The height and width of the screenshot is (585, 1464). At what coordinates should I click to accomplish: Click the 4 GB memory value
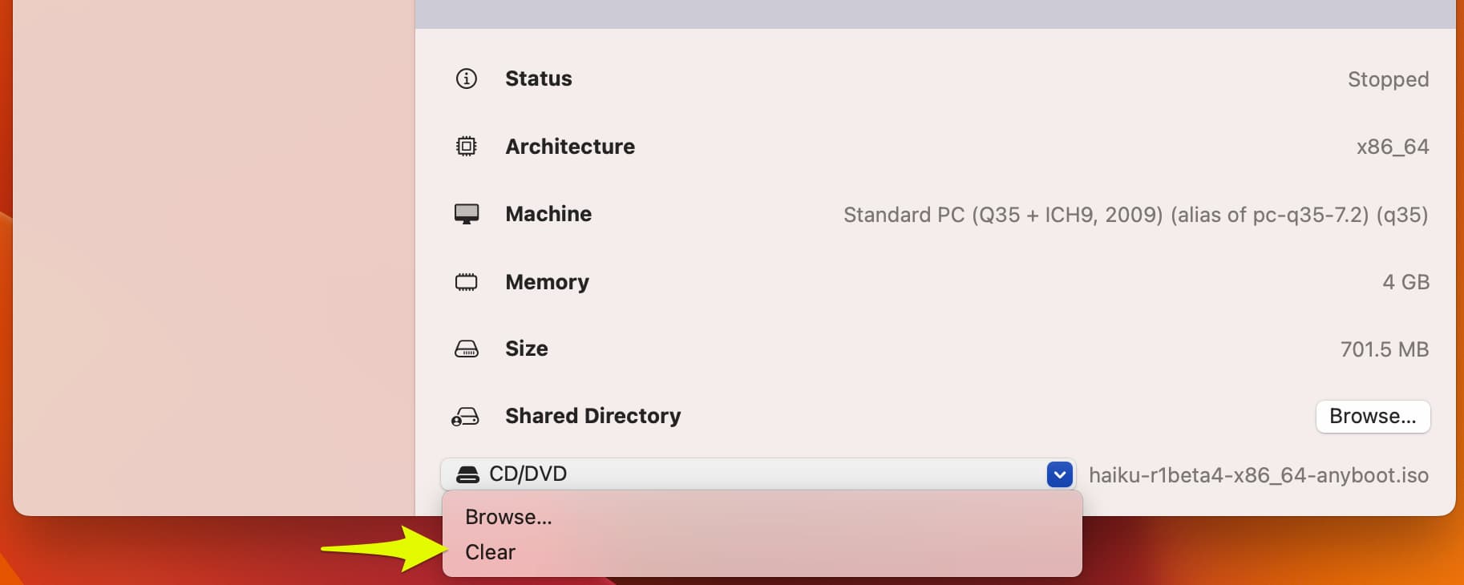coord(1405,282)
